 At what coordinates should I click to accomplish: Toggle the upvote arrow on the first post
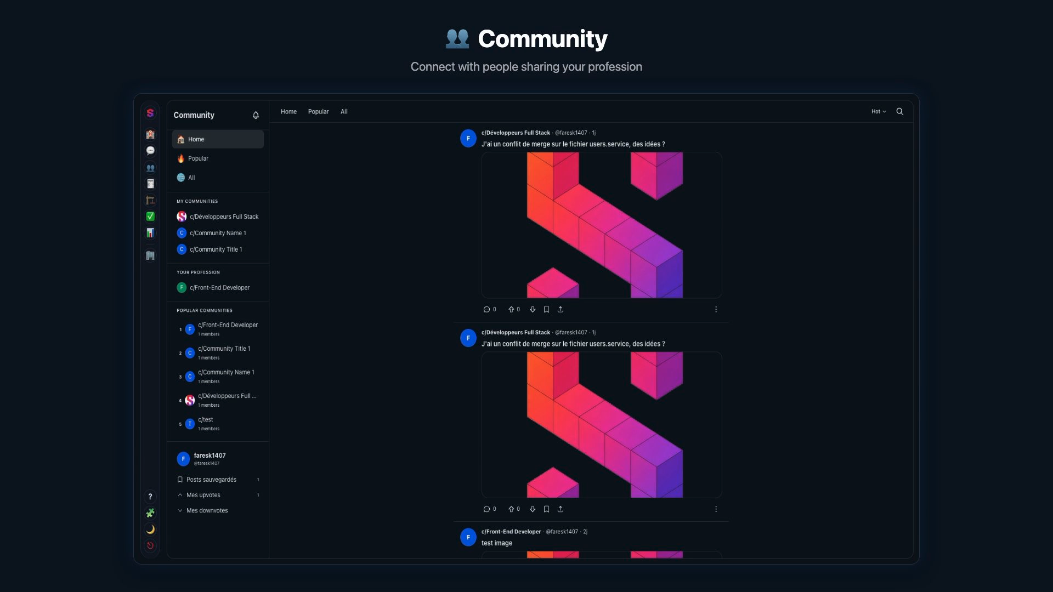(511, 310)
